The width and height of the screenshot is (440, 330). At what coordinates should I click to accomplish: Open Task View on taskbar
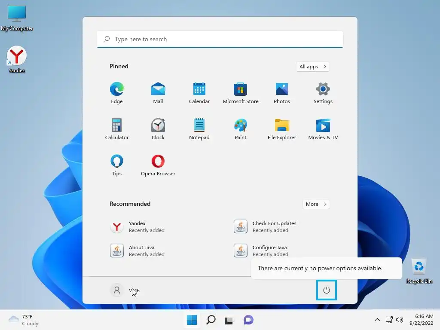[x=229, y=320]
